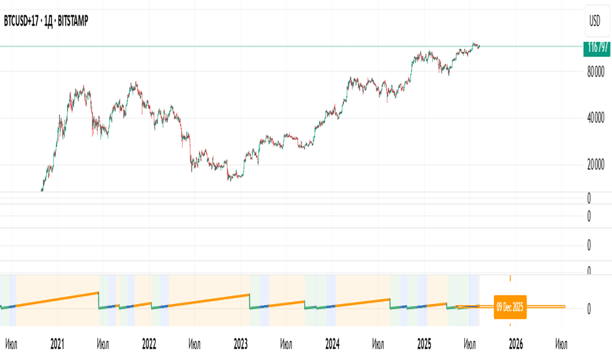612x361 pixels.
Task: Select 2025 on the time axis
Action: [424, 344]
